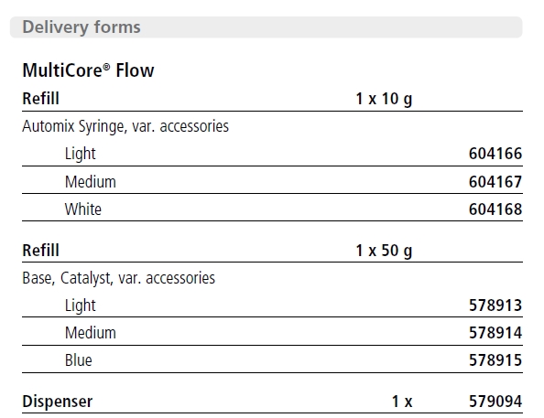Select article number 604168

click(x=495, y=209)
